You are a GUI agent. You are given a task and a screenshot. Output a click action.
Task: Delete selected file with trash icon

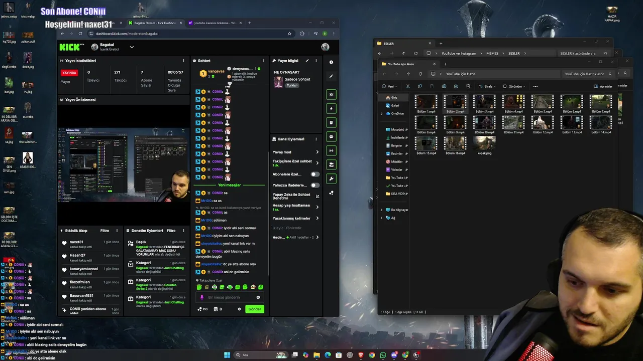coord(468,86)
